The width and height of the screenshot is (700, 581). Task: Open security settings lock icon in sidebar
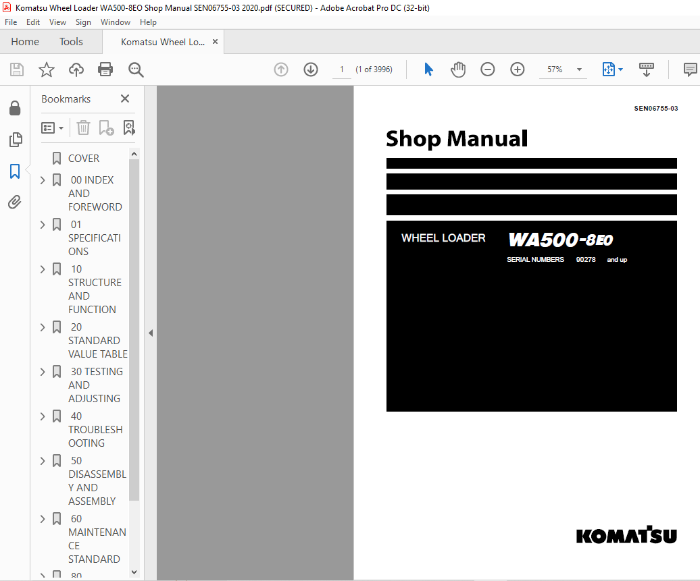pyautogui.click(x=15, y=108)
